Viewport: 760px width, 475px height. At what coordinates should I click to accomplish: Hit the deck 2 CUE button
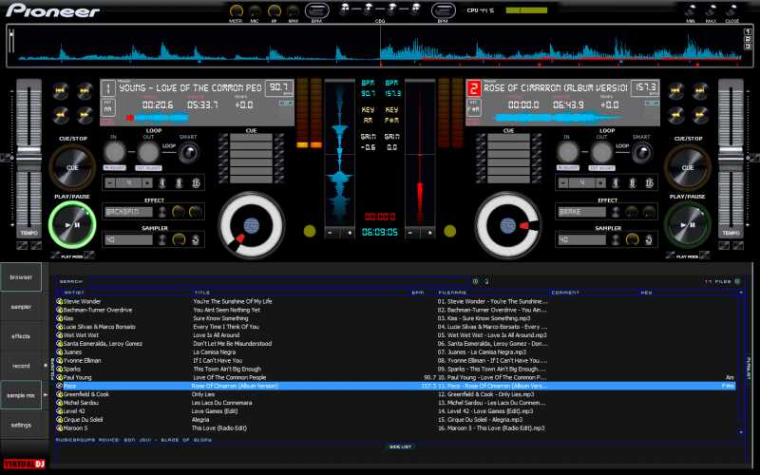(687, 167)
